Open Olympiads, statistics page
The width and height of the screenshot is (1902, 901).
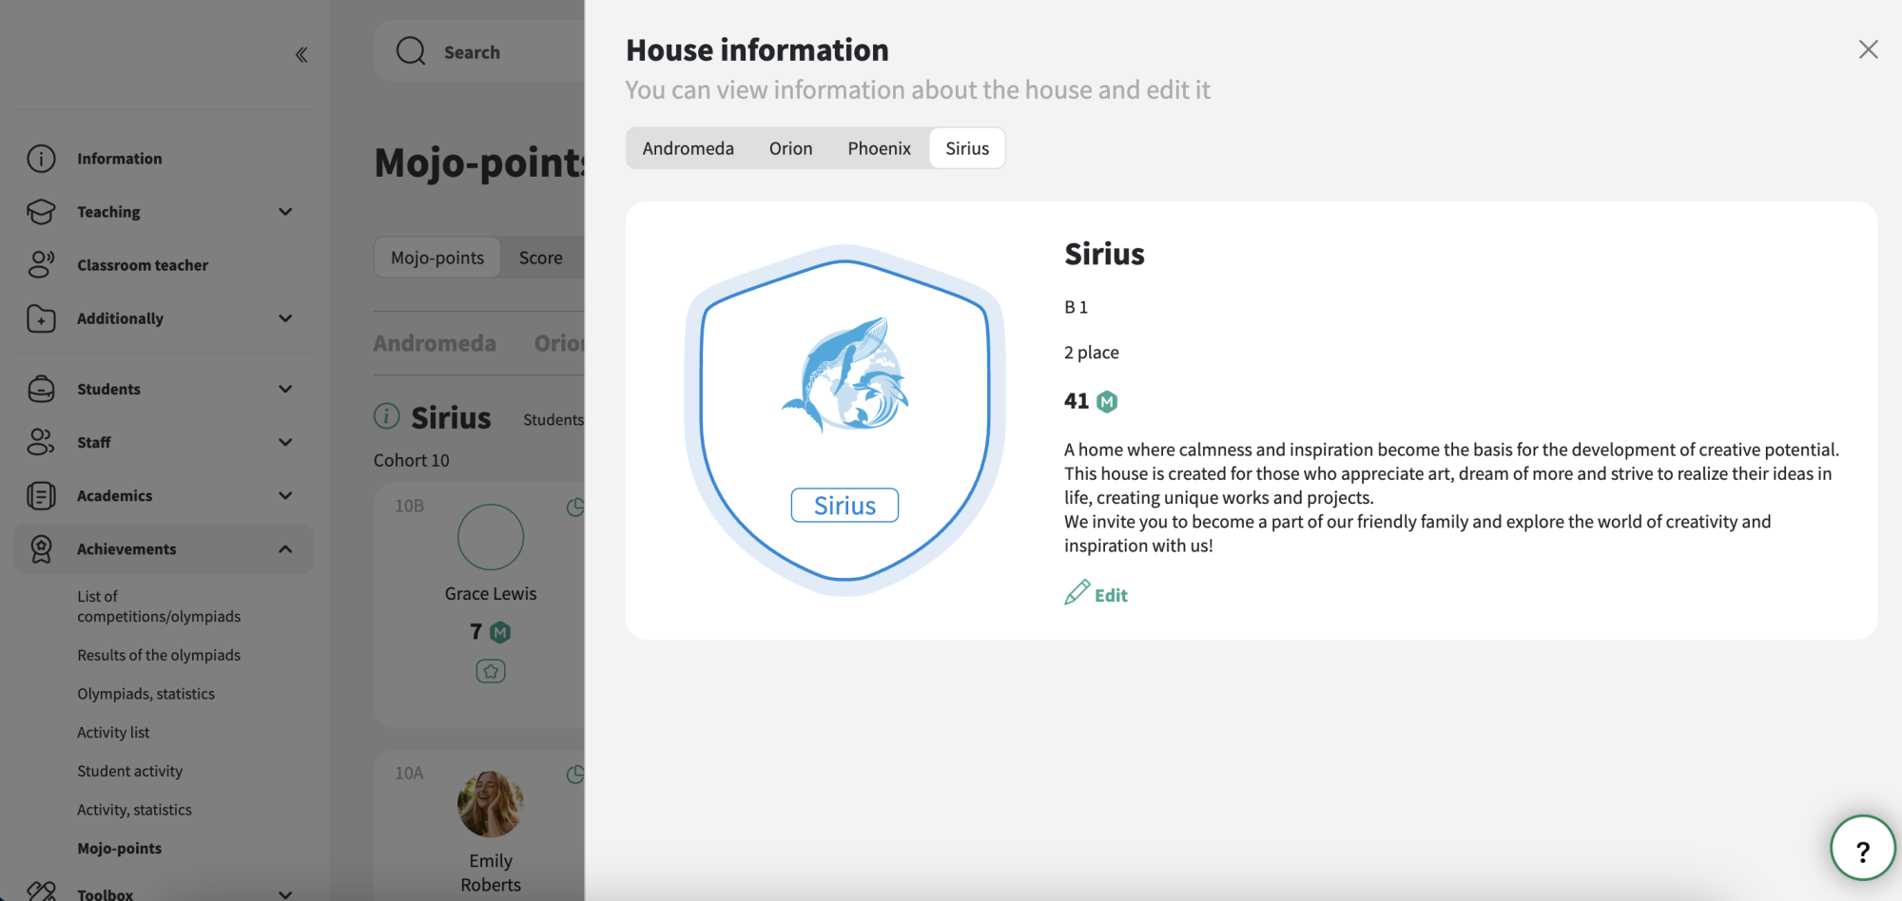tap(146, 694)
